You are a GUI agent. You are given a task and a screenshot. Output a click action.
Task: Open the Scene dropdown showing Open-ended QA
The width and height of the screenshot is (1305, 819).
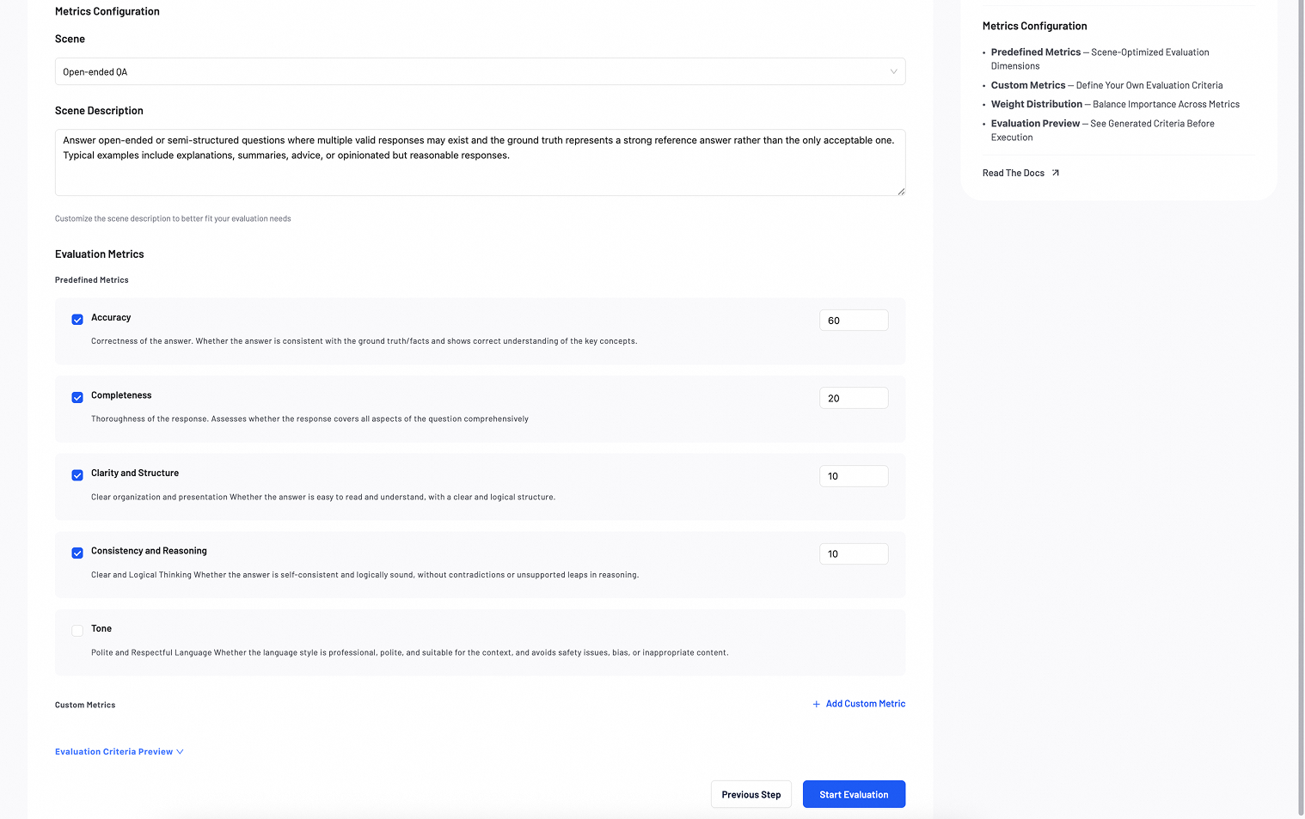tap(480, 71)
